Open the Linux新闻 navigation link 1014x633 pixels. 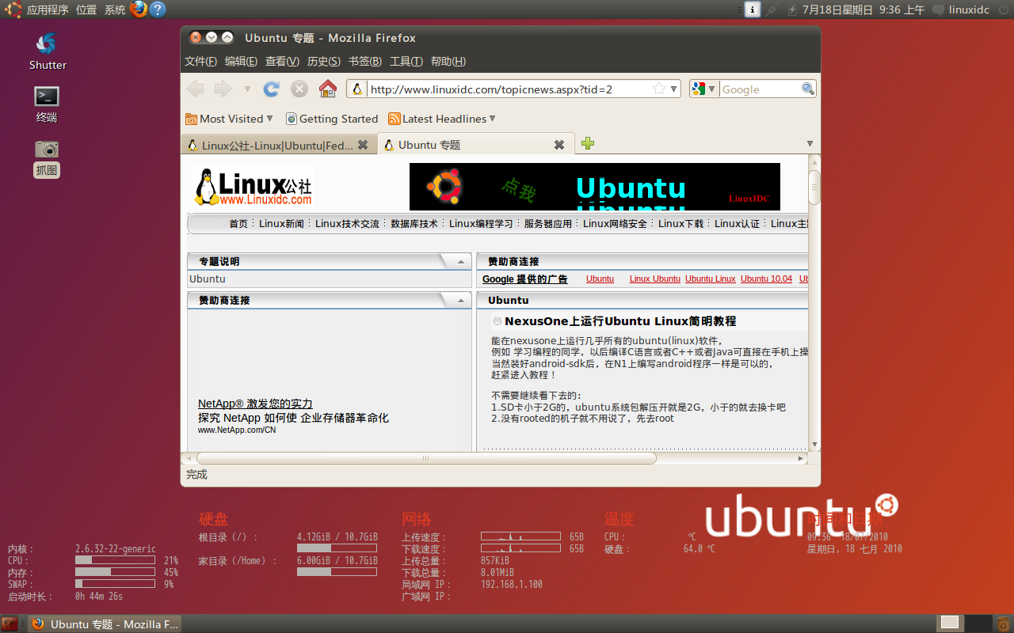[x=281, y=224]
